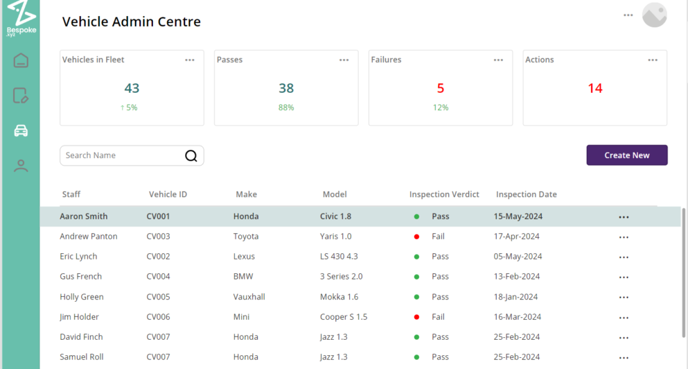This screenshot has height=369, width=688.
Task: Open Passes card options menu
Action: pyautogui.click(x=344, y=60)
